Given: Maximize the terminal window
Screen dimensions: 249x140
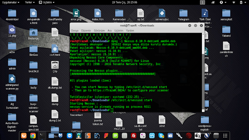Looking at the screenshot, I should 195,26.
